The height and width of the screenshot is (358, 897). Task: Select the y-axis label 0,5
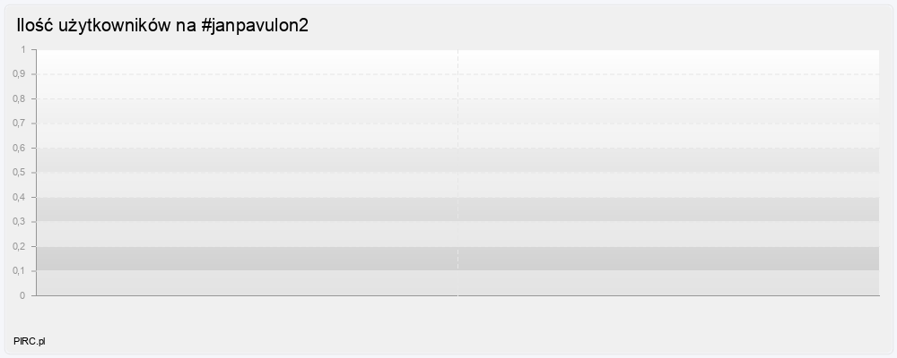tap(20, 173)
